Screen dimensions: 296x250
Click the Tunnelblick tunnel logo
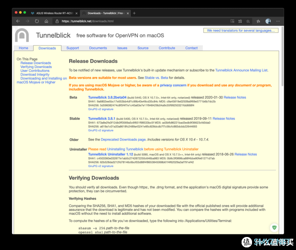coord(22,35)
